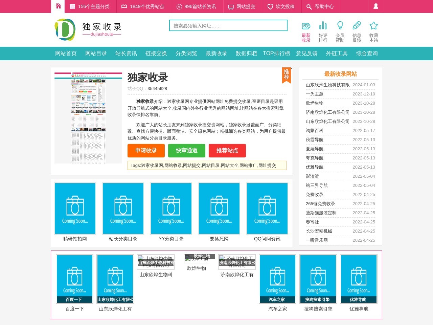
Task: Open the TOP排行榜 menu item
Action: [276, 53]
